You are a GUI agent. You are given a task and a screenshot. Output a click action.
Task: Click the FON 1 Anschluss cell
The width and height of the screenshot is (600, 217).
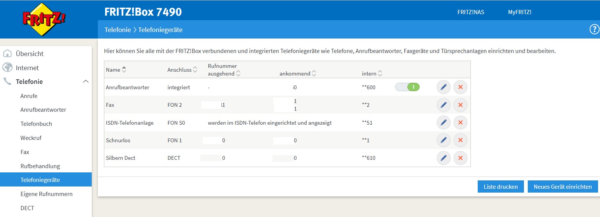pos(175,140)
